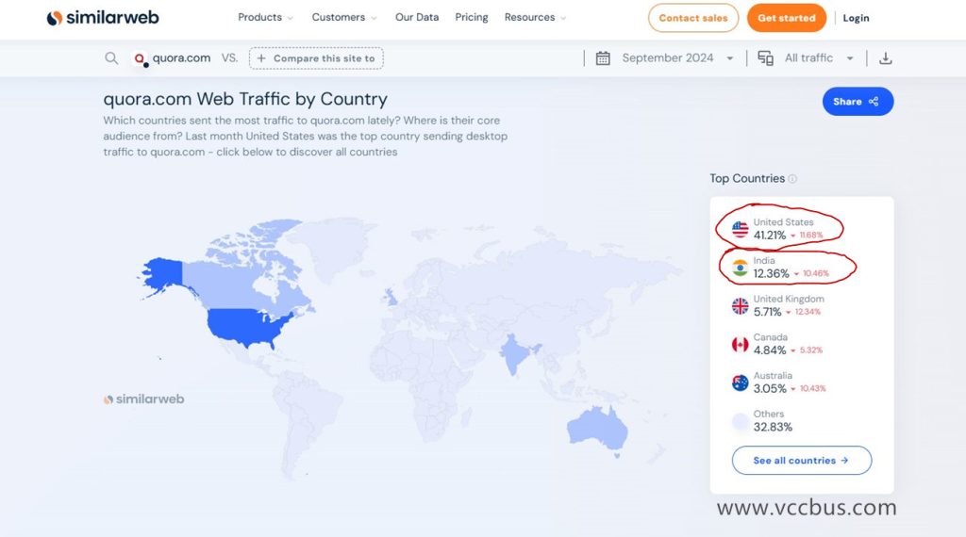Download data via the download icon
Screen dimensions: 966x537
point(885,58)
